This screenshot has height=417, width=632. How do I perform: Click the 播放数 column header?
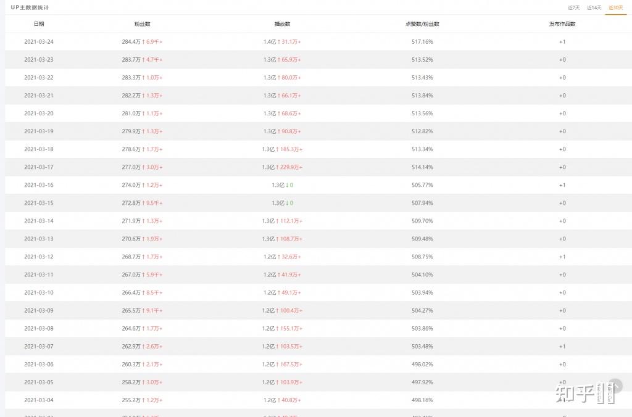pyautogui.click(x=282, y=24)
